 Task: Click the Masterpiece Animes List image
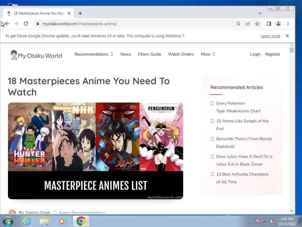coord(96,151)
